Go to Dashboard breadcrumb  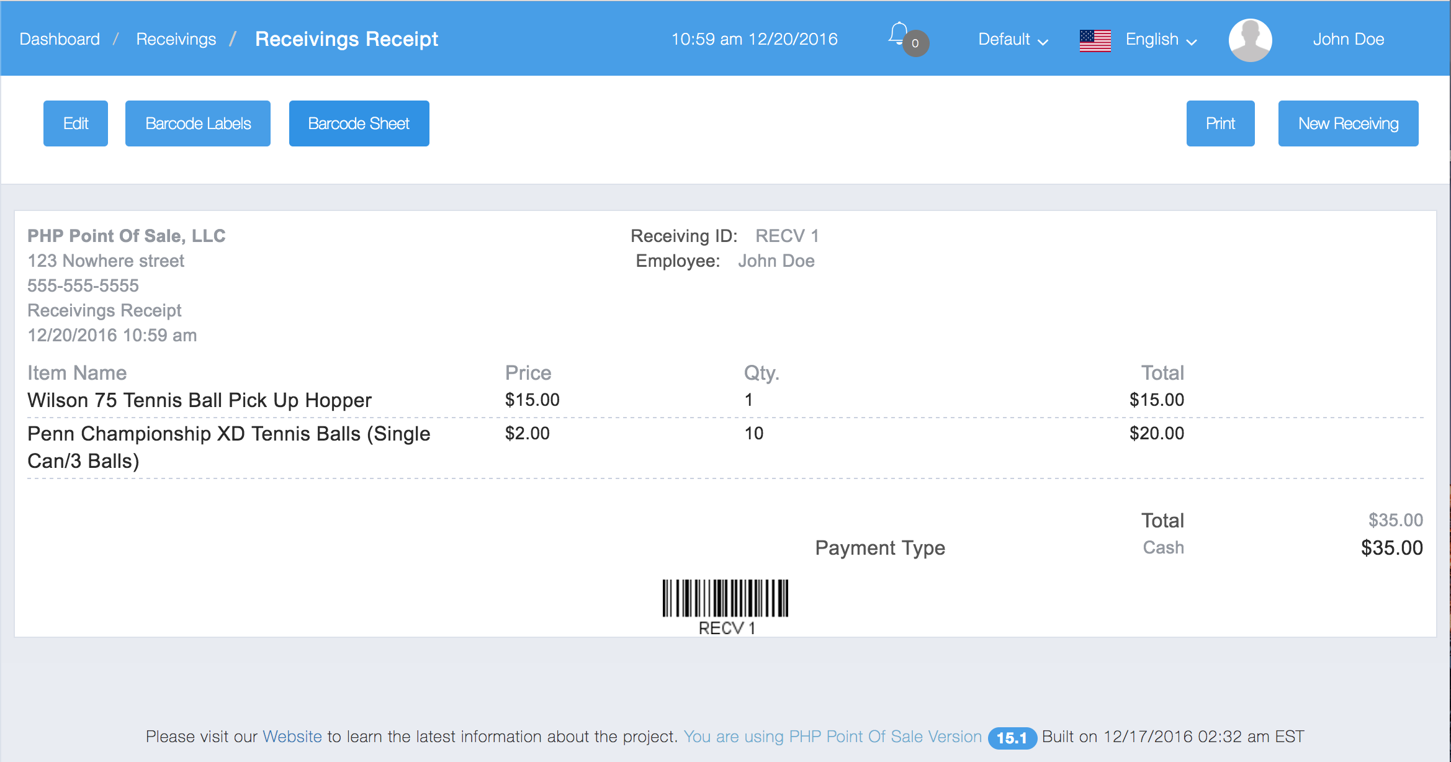(x=60, y=39)
